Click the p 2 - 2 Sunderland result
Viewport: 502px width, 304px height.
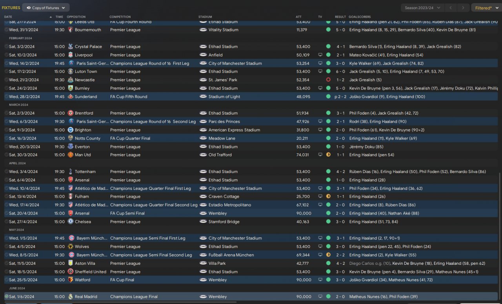[x=340, y=96]
